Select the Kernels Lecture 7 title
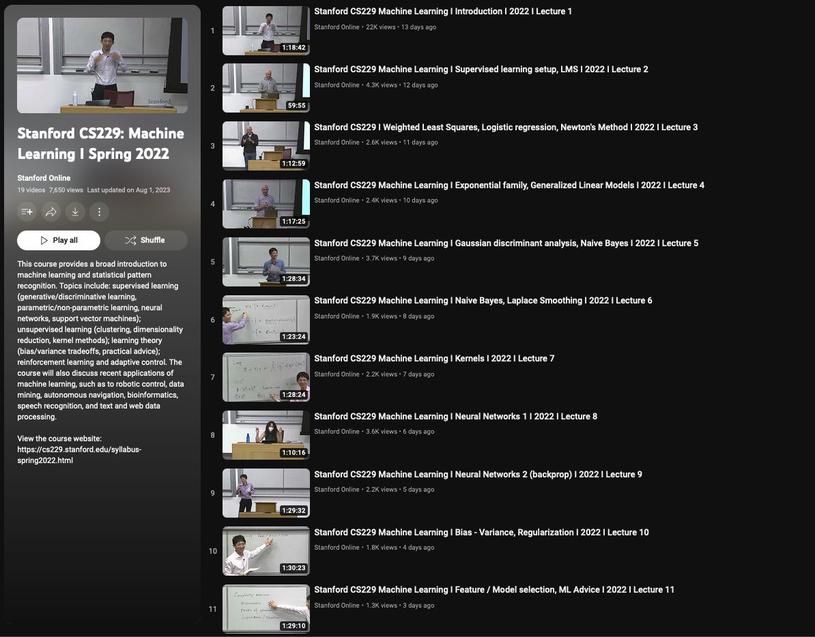815x637 pixels. (x=434, y=359)
